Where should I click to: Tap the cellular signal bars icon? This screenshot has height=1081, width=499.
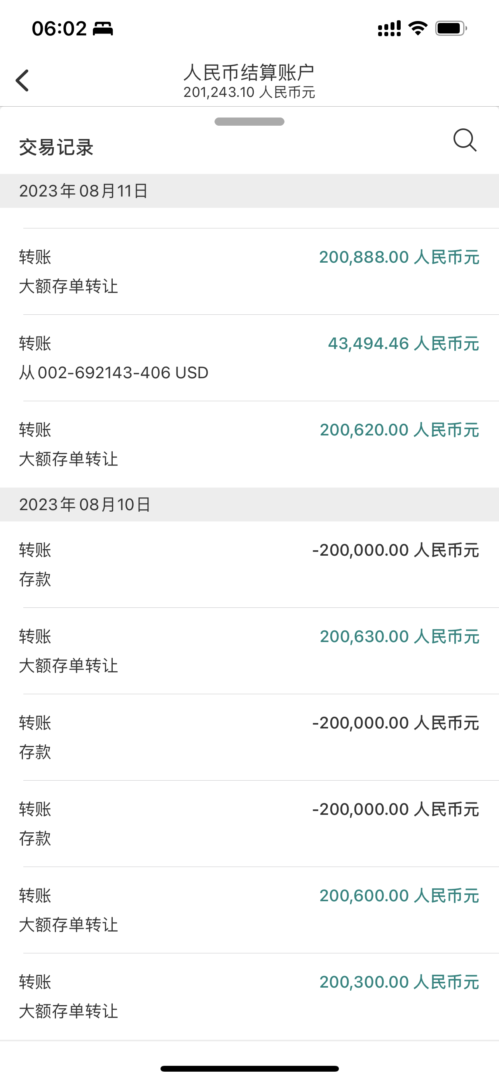[x=389, y=28]
